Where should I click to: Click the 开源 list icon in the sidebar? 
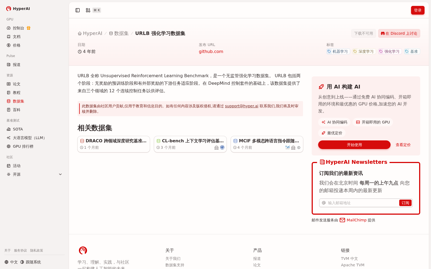pyautogui.click(x=9, y=174)
